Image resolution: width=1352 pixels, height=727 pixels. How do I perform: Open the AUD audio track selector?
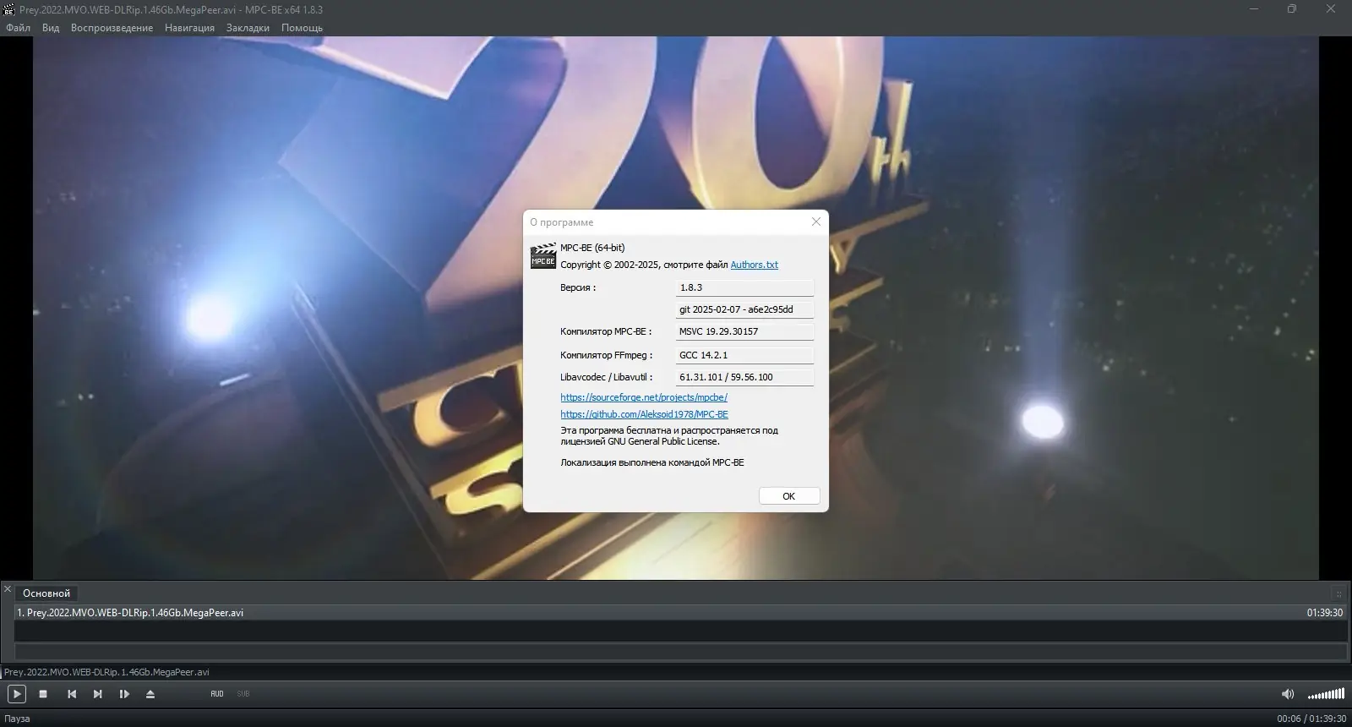click(x=217, y=694)
